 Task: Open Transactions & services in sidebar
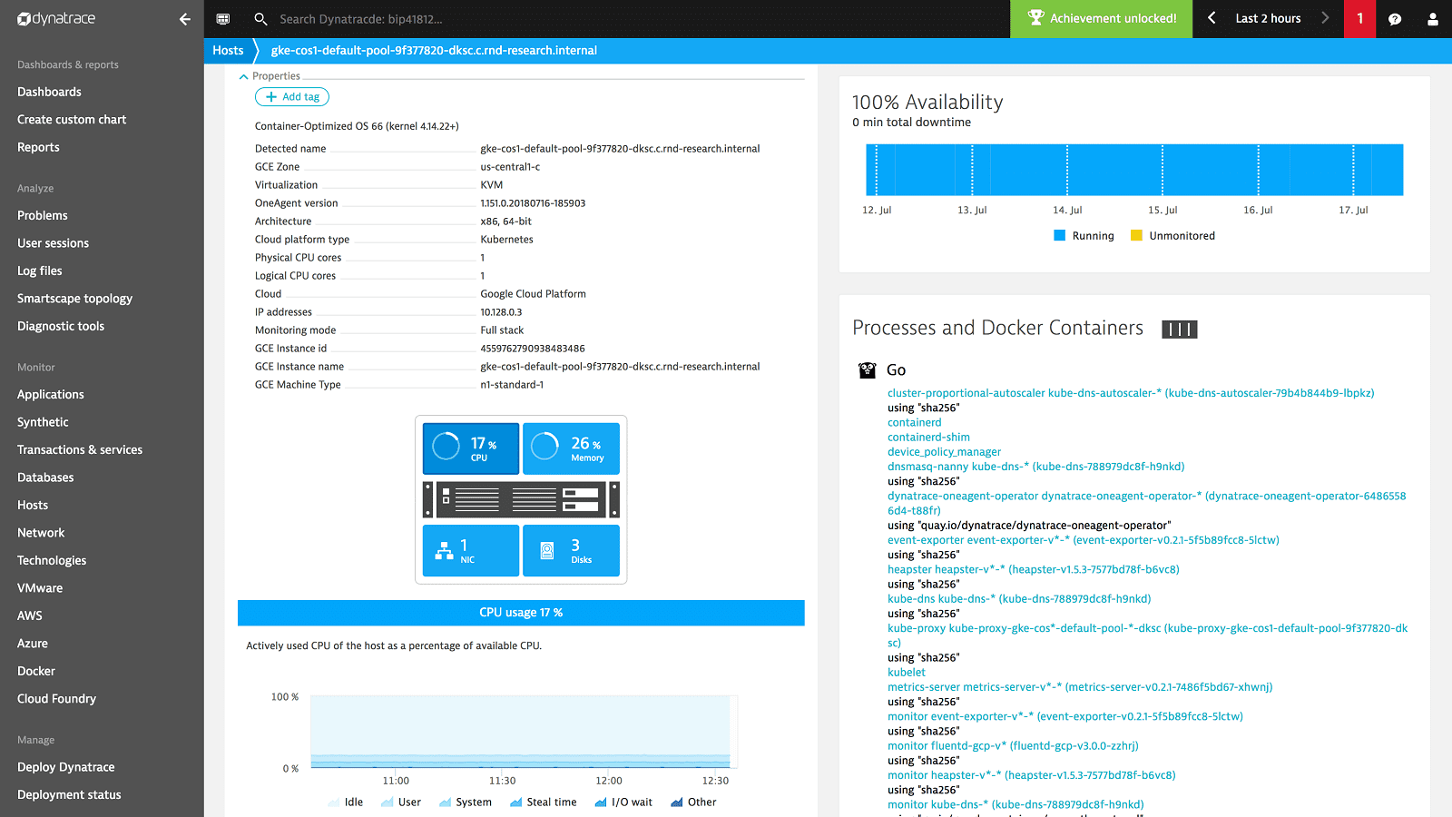pyautogui.click(x=80, y=450)
